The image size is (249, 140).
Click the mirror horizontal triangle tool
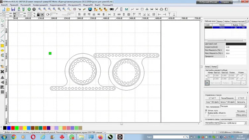click(x=2, y=77)
